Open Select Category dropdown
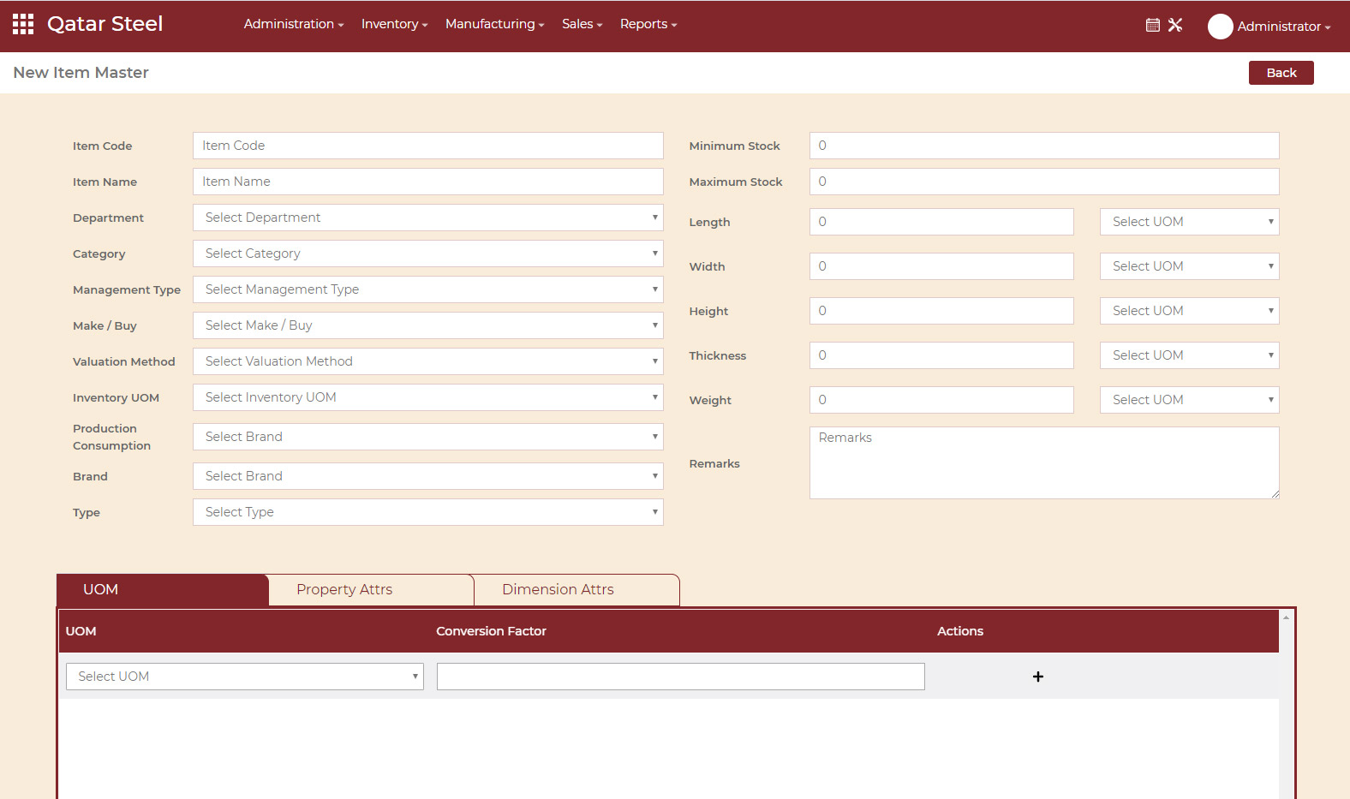The height and width of the screenshot is (799, 1350). tap(428, 253)
